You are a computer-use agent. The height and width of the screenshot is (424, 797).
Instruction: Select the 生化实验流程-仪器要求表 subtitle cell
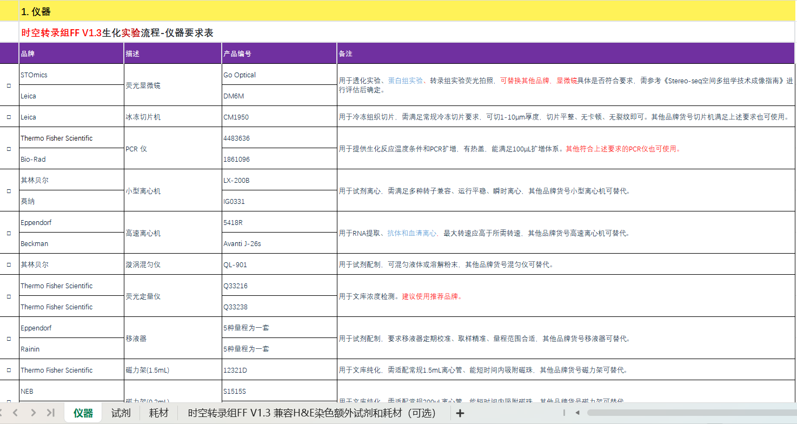pos(407,32)
